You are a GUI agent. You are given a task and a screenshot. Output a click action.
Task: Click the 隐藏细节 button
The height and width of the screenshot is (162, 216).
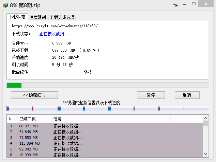(34, 95)
